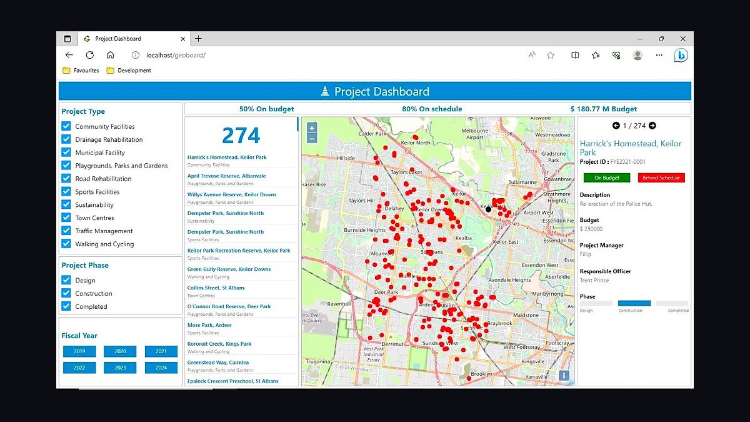Click the red Behind Schedule badge

(661, 178)
